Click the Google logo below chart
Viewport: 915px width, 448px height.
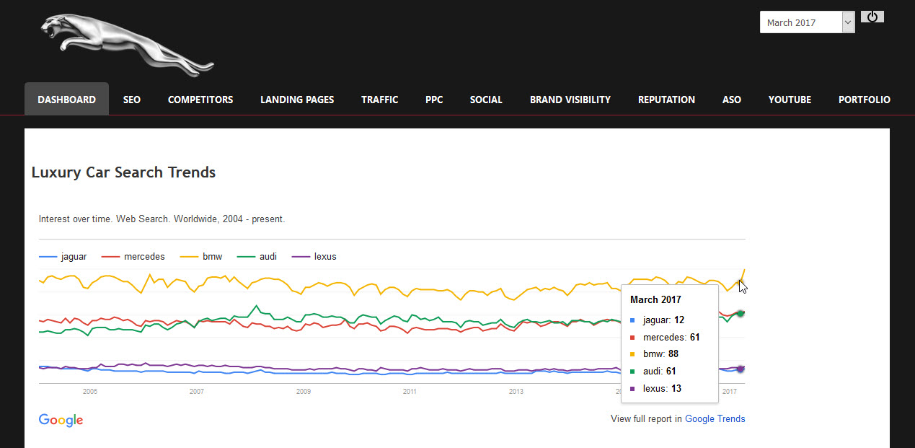(x=61, y=420)
